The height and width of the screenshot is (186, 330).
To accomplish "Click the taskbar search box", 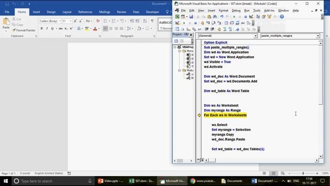I will coord(53,181).
